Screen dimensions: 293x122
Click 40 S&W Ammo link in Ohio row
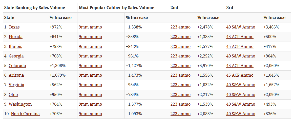pyautogui.click(x=241, y=95)
